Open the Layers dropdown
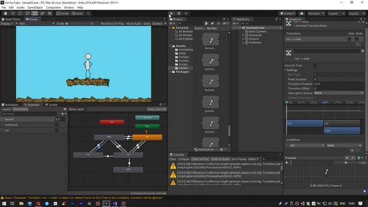Image resolution: width=368 pixels, height=207 pixels. click(336, 13)
